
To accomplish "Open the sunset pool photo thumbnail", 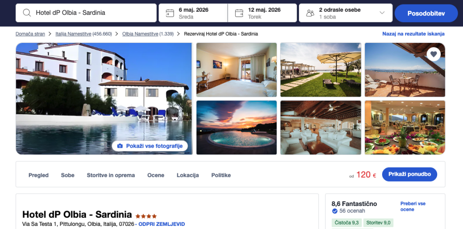I will (x=236, y=127).
